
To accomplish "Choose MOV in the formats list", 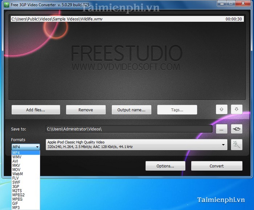I will pyautogui.click(x=26, y=170).
